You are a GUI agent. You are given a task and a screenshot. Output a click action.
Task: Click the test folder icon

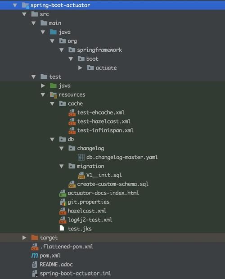coord(44,76)
